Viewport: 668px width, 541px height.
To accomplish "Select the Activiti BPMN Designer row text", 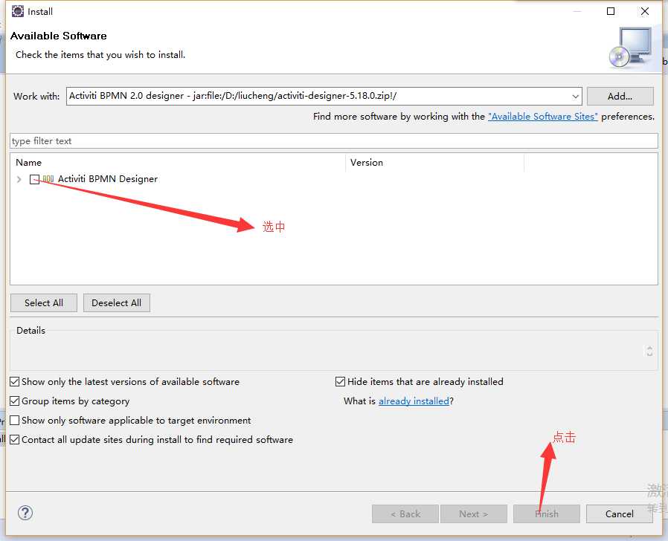I will point(108,179).
